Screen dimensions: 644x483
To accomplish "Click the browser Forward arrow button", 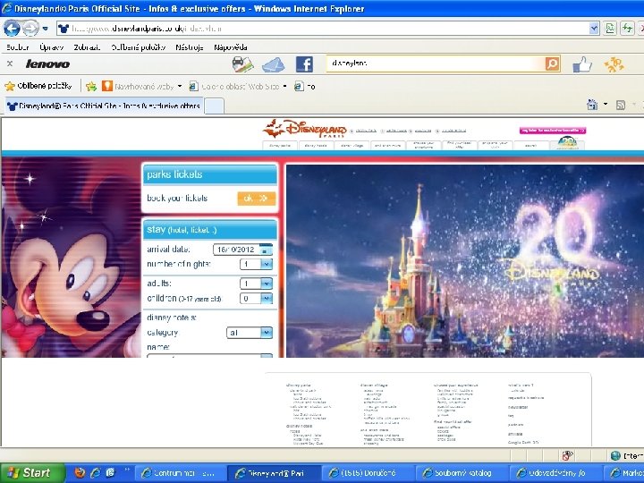I will (30, 29).
